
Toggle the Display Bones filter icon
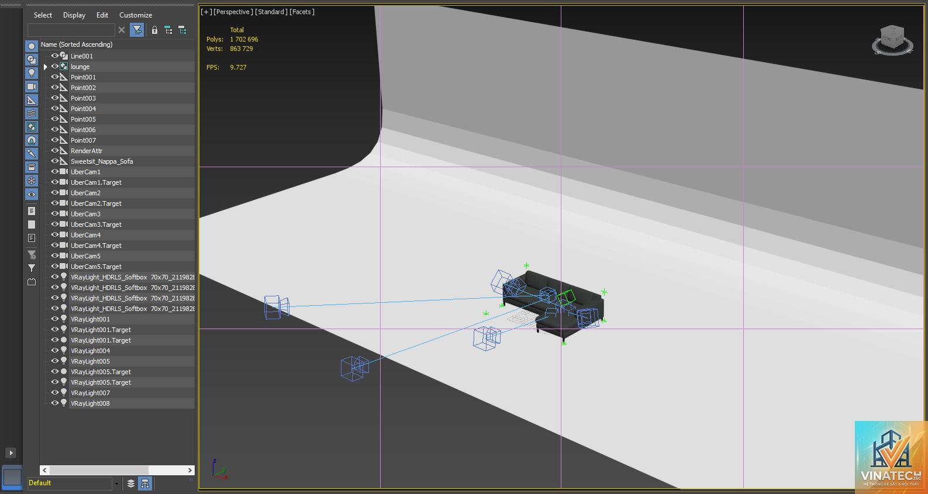click(x=32, y=154)
